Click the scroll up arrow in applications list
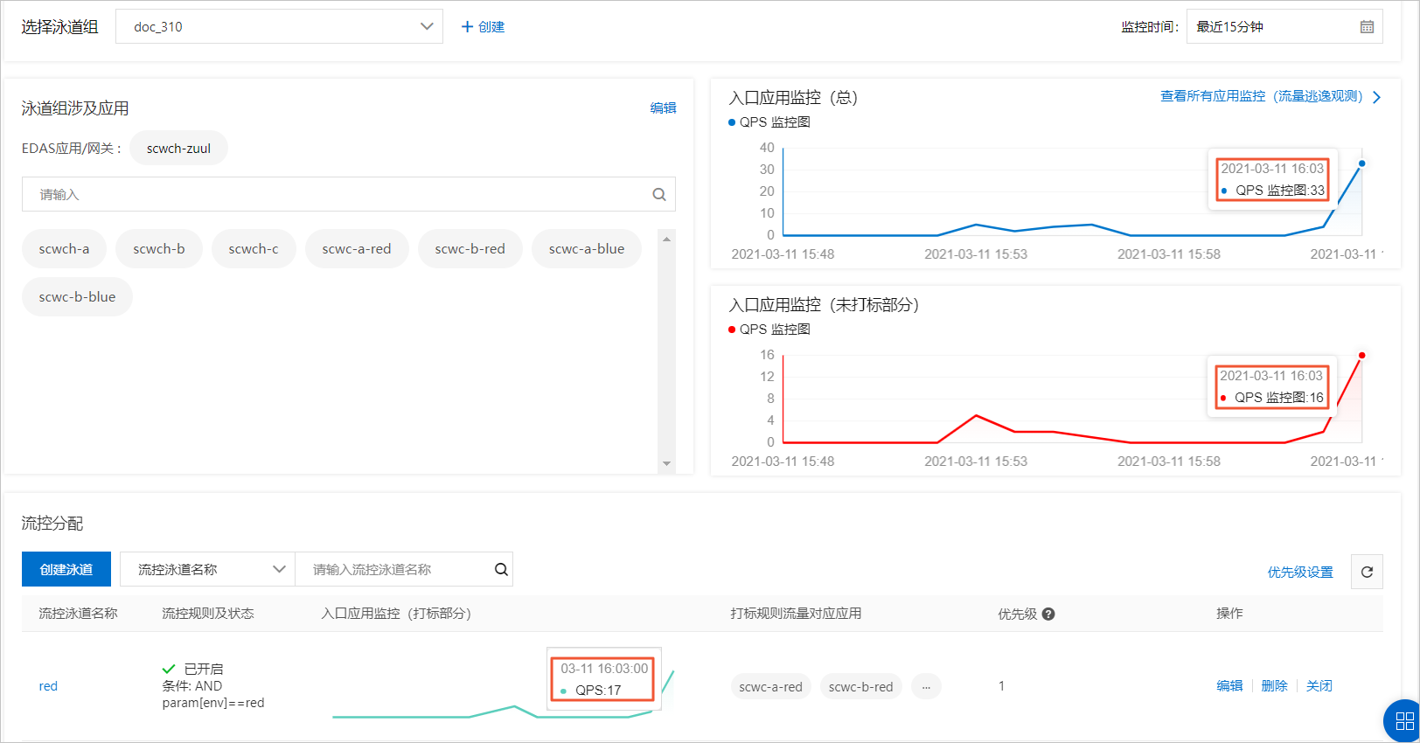This screenshot has height=743, width=1420. coord(666,240)
